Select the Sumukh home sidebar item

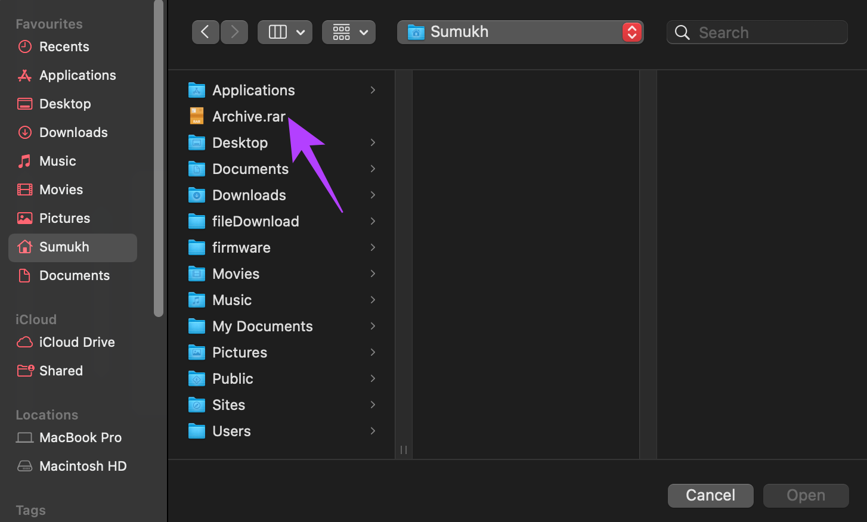pos(73,248)
